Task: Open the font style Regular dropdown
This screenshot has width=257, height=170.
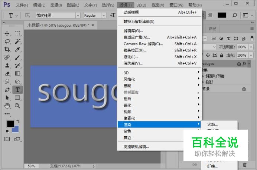Action: click(104, 16)
